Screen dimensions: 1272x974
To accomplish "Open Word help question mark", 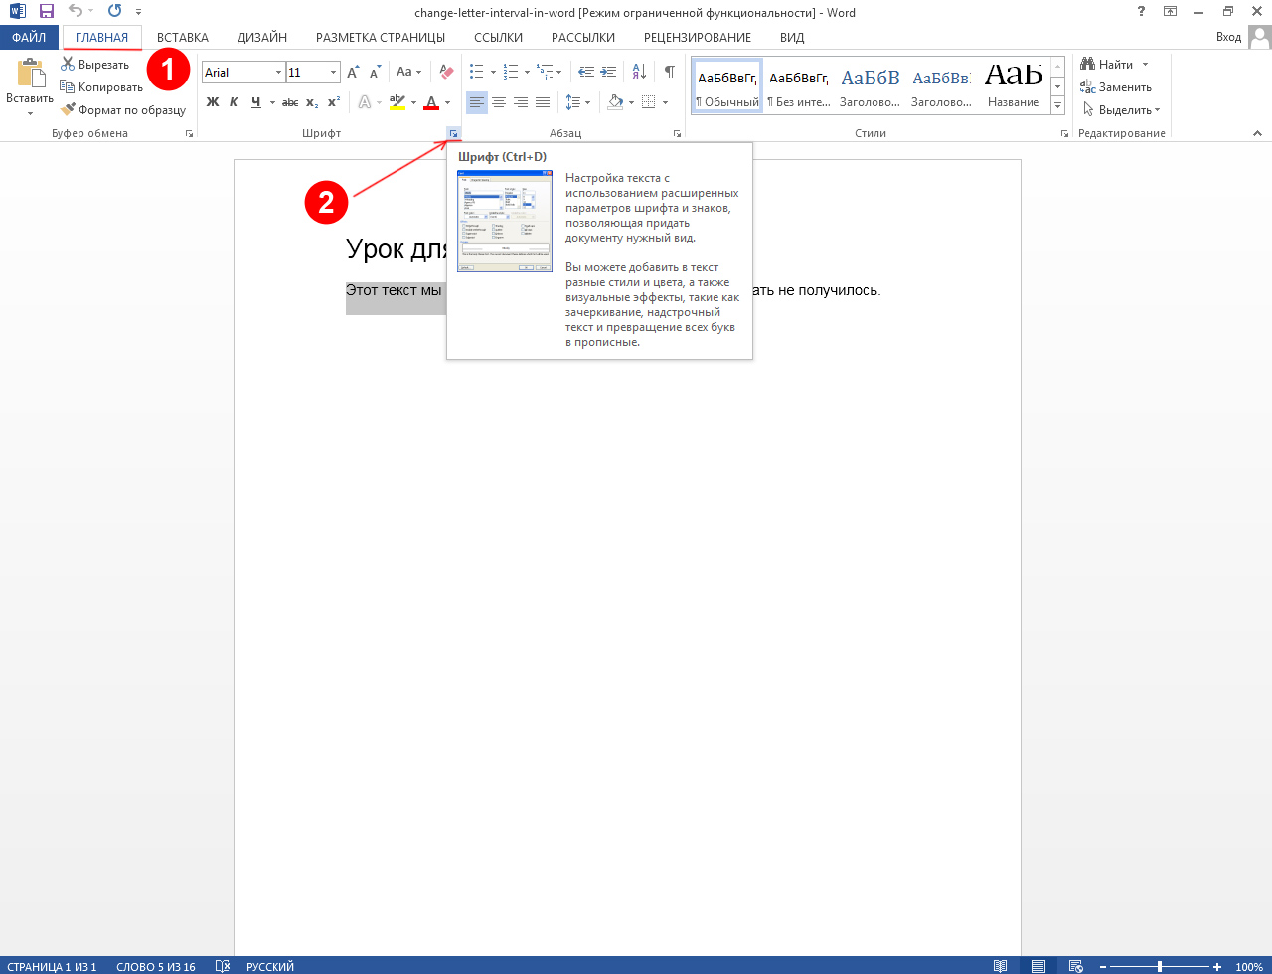I will pos(1140,12).
